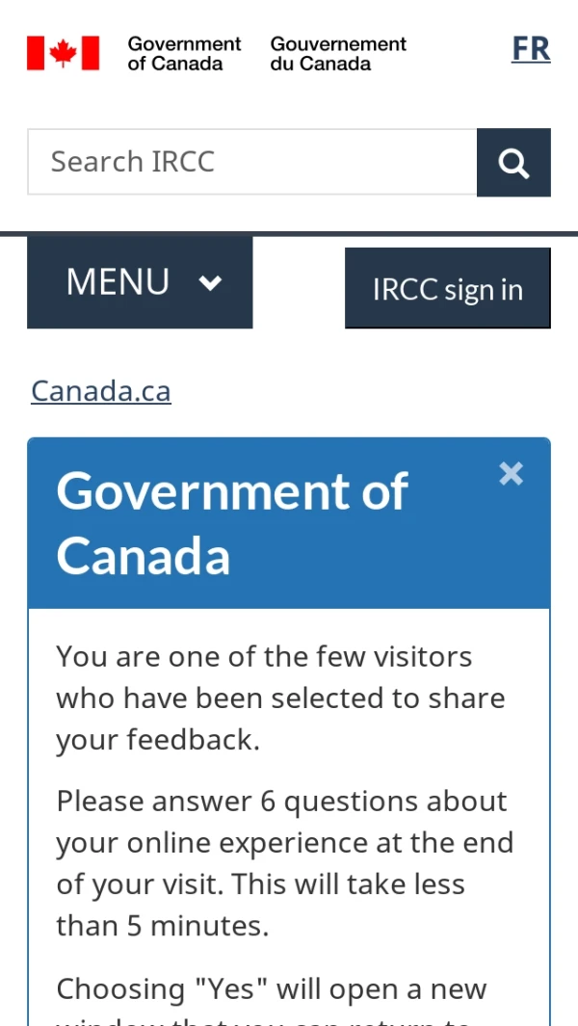The width and height of the screenshot is (578, 1026).
Task: Focus the Search IRCC text field
Action: (252, 162)
